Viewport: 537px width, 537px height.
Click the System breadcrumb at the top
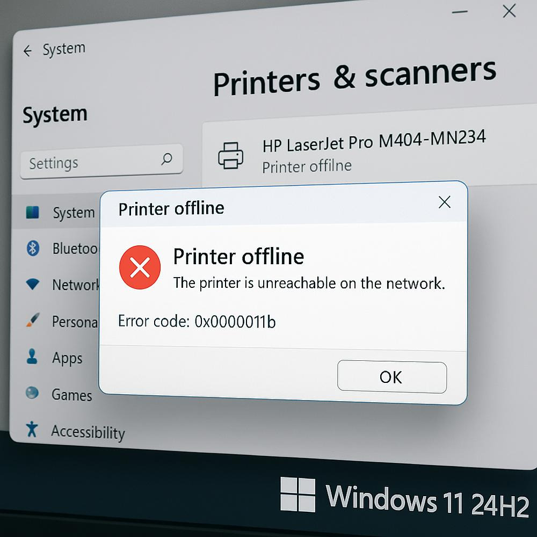point(64,49)
